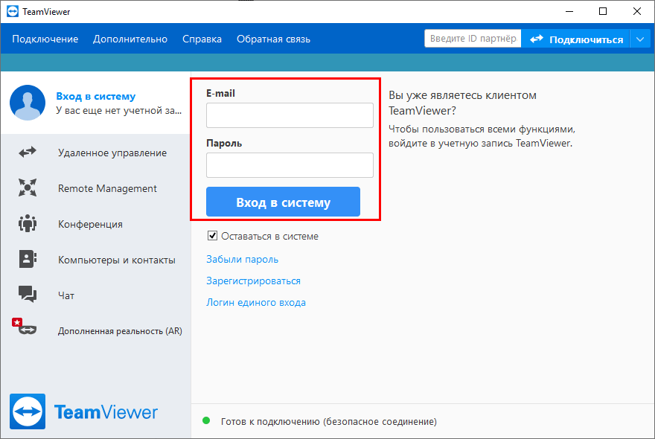Click 'У вас еще нет учетной за...' text
Screen dimensions: 655x439
click(x=118, y=111)
